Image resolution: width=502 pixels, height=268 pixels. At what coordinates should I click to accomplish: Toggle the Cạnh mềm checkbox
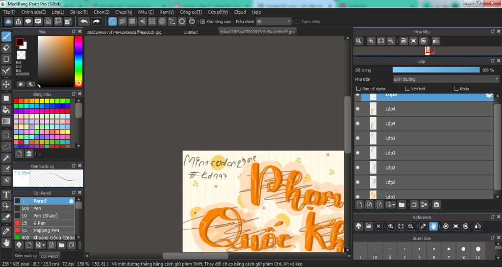(x=298, y=22)
